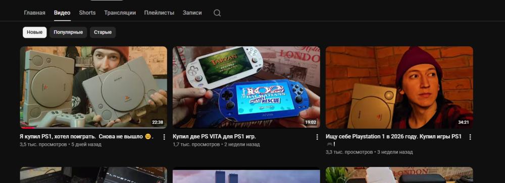Open title 'Купил две PS VITA для PS1 игр.'

tap(214, 137)
